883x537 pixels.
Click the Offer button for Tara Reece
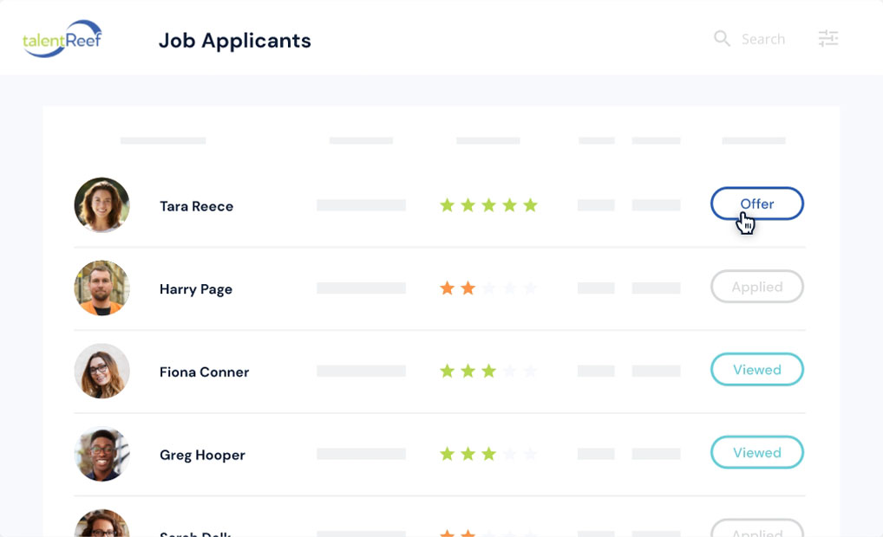[x=756, y=204]
